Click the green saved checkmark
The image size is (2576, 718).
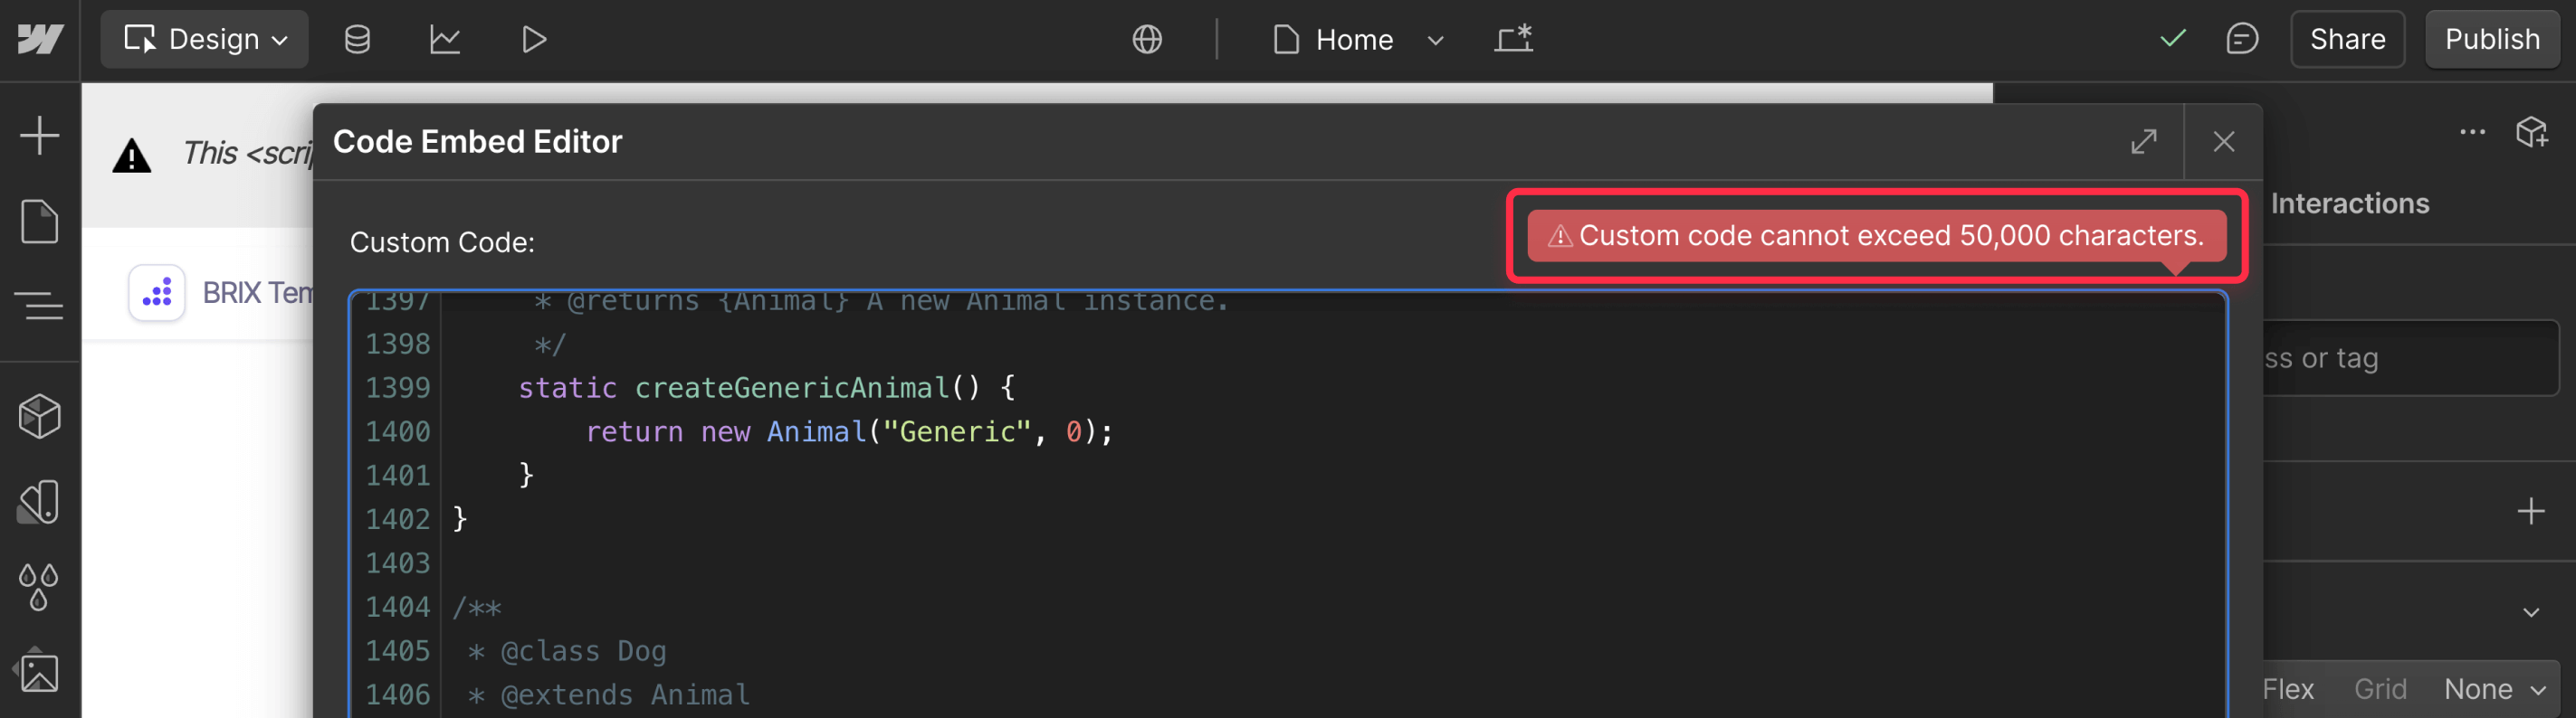pos(2172,39)
